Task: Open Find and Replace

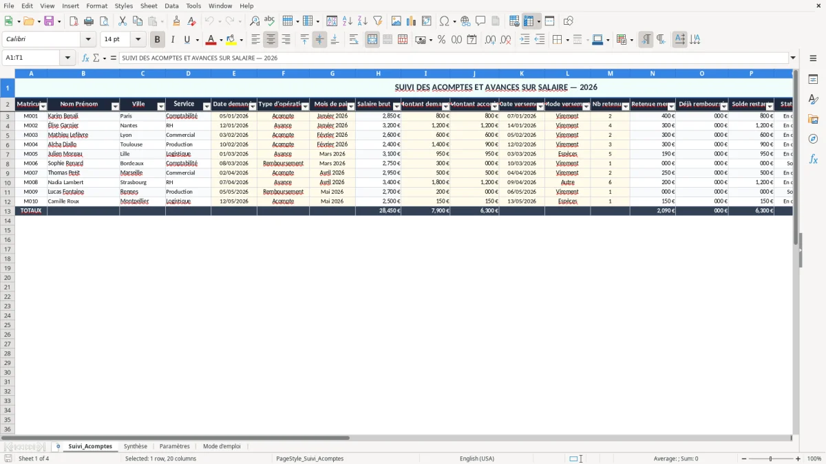Action: pyautogui.click(x=255, y=21)
